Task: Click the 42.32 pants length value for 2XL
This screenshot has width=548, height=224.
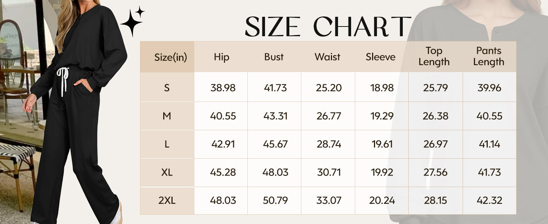Action: [490, 200]
